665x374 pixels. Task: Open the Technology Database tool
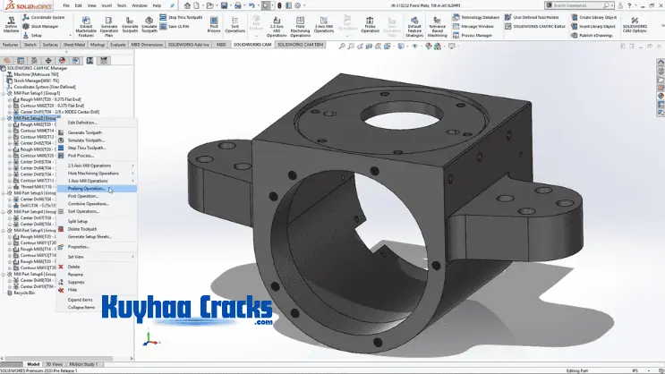tap(482, 16)
